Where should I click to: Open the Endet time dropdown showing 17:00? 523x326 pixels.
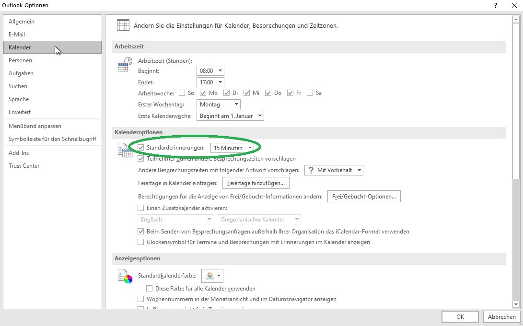(210, 82)
